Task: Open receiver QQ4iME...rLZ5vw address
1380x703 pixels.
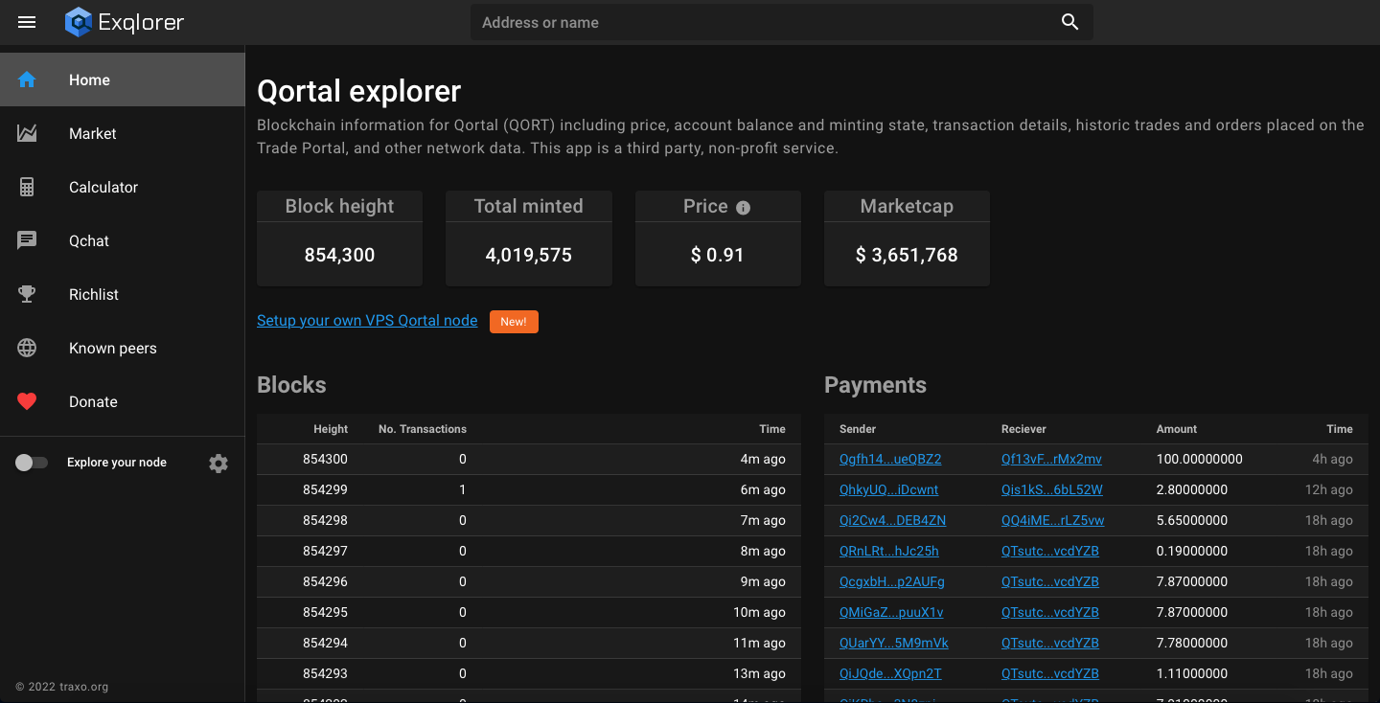Action: click(x=1052, y=520)
